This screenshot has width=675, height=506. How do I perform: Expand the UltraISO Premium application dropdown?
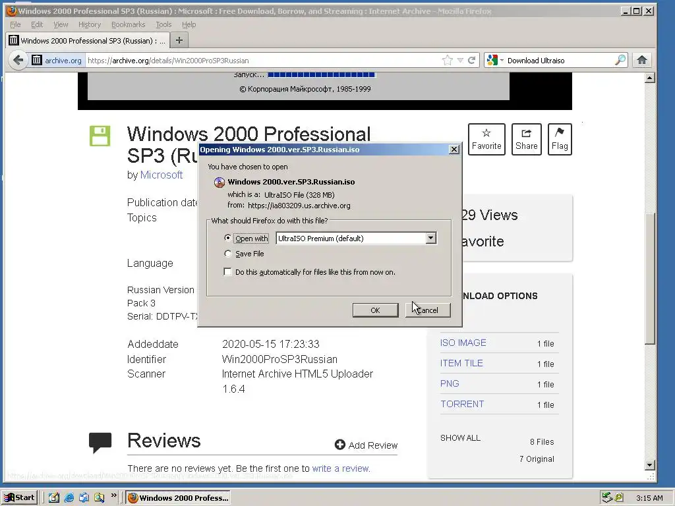pos(430,238)
